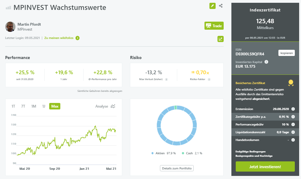The height and width of the screenshot is (179, 301).
Task: Select the 7T chart range
Action: pyautogui.click(x=23, y=106)
